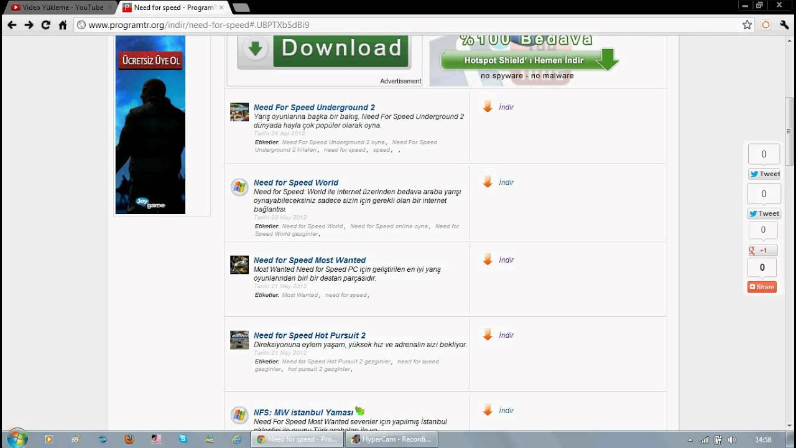Screen dimensions: 796x448
Task: Open the Need for Speed Hot Pursuit 2 thumbnail
Action: [239, 340]
